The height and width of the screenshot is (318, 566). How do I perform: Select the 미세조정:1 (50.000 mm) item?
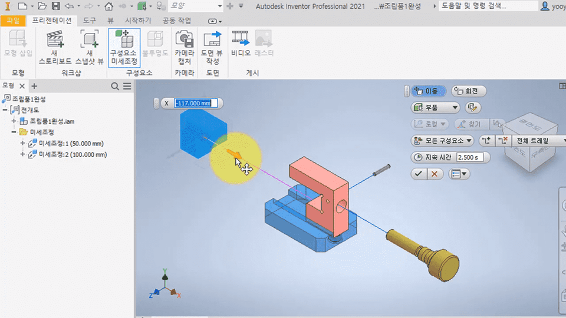[71, 144]
